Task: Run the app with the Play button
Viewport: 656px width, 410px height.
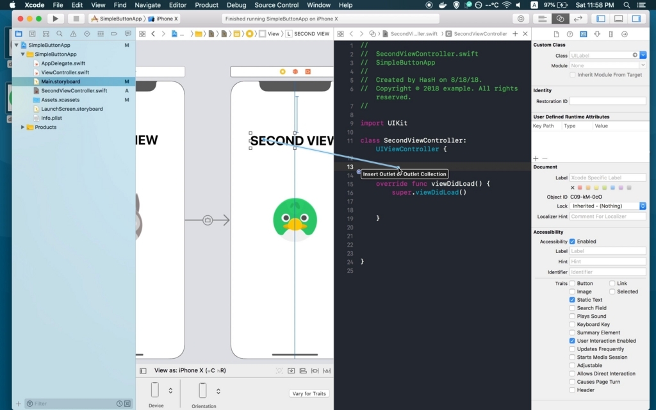Action: (55, 19)
